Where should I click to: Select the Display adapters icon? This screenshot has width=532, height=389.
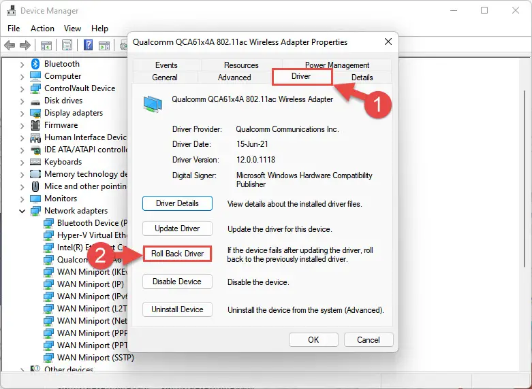(35, 113)
